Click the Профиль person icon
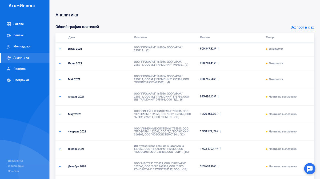Viewport: 320px width, 179px height. point(9,69)
